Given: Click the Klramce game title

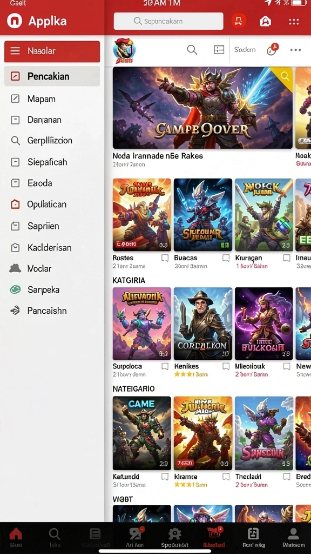Looking at the screenshot, I should coord(186,477).
